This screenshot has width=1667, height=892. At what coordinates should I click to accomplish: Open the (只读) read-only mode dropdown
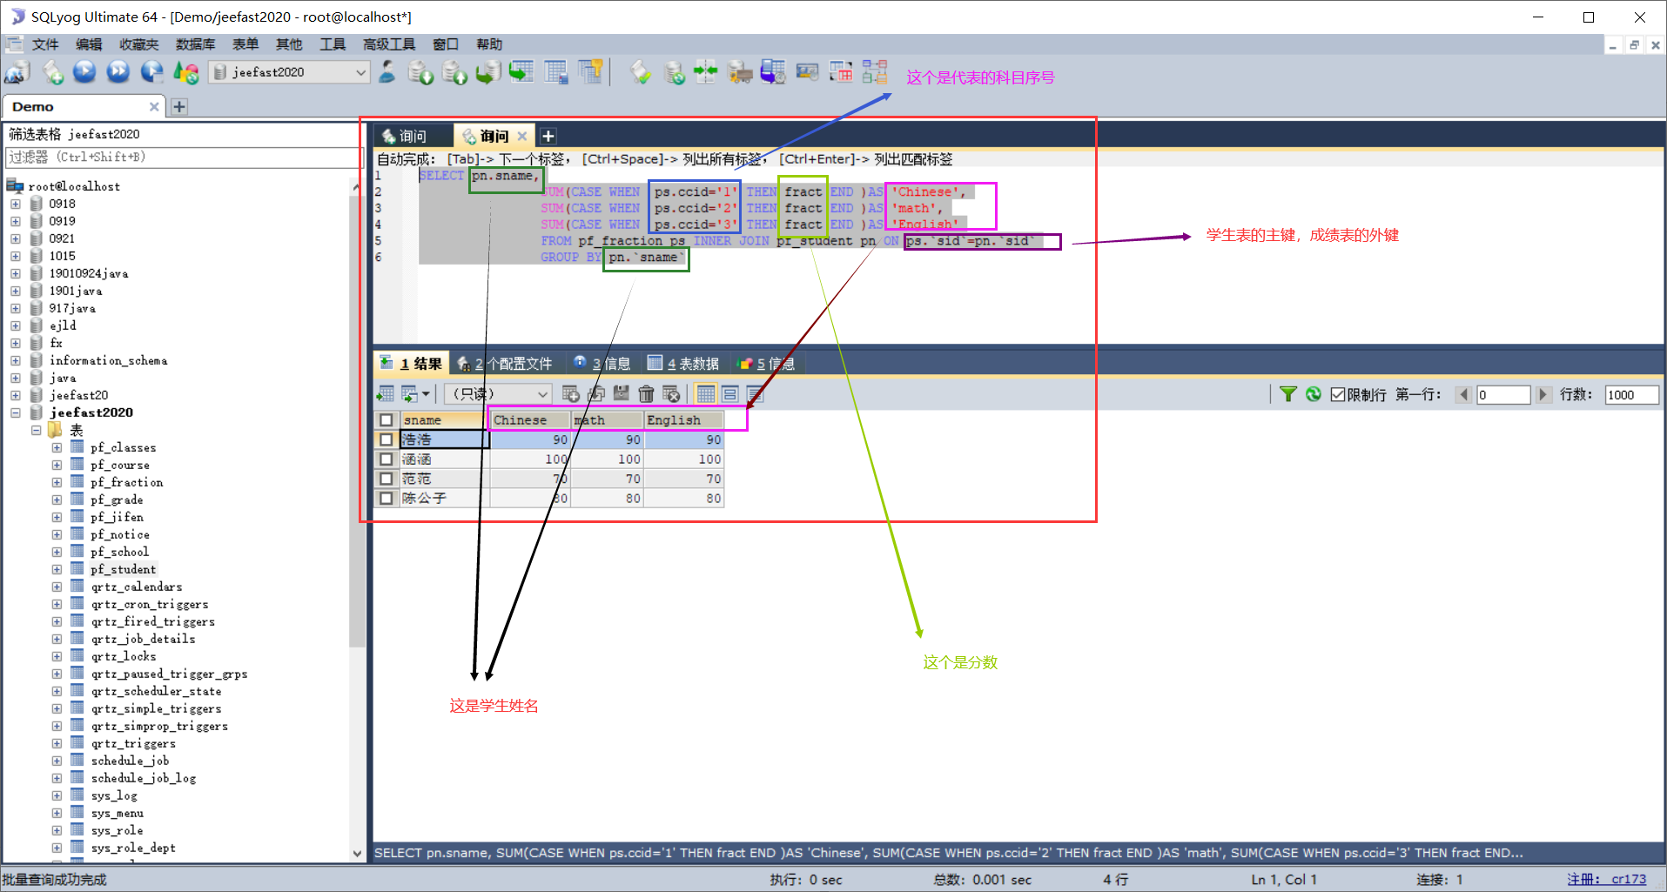[x=498, y=394]
